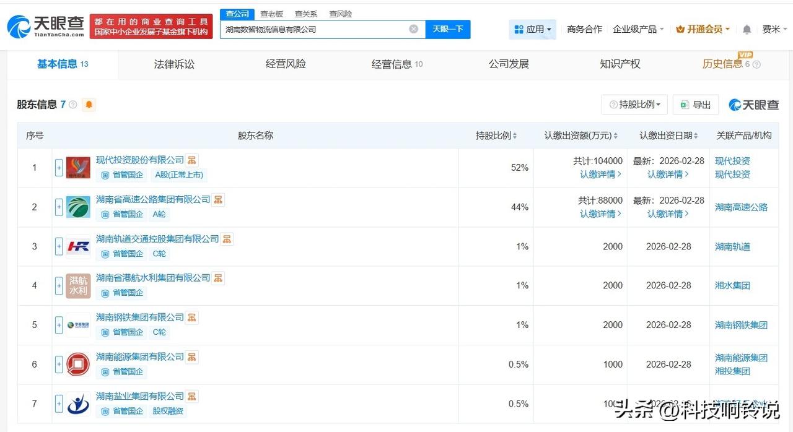This screenshot has height=432, width=793.
Task: Click the 湖南盐业集团 blue logo
Action: (x=78, y=404)
